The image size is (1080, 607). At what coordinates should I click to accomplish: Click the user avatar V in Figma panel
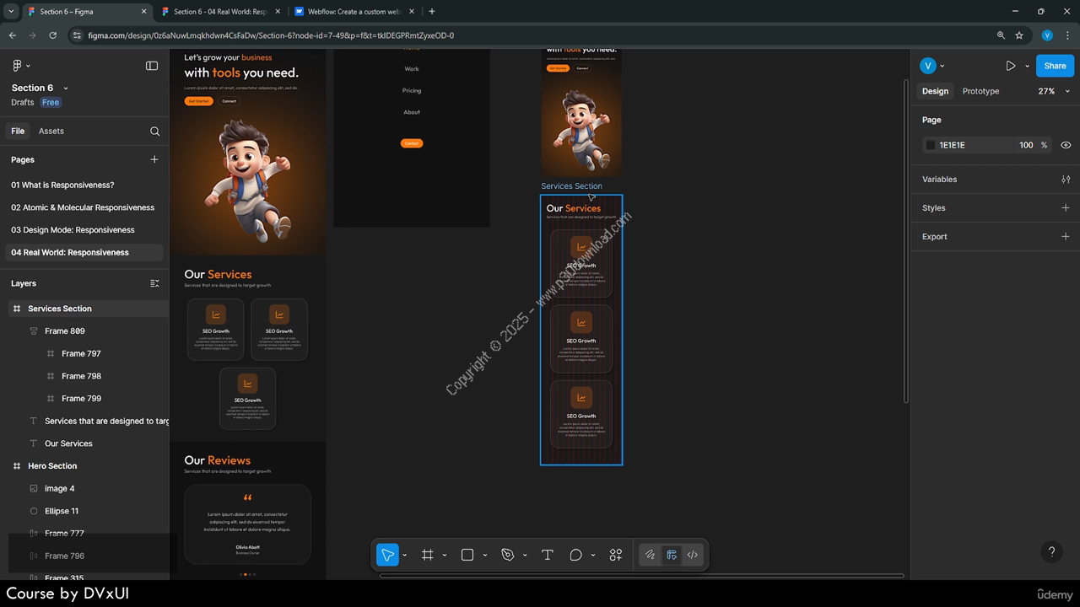click(928, 66)
